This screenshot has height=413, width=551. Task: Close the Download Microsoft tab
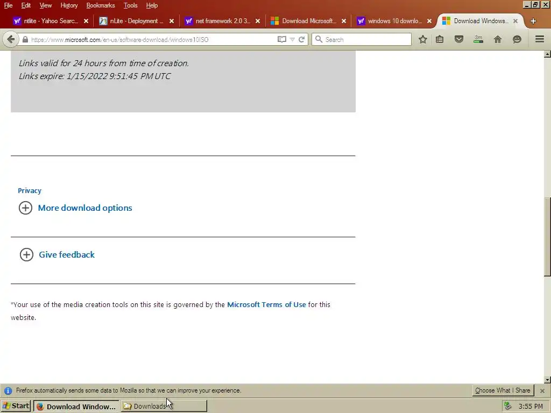point(344,21)
